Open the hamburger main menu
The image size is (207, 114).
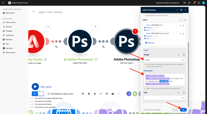tap(3, 3)
